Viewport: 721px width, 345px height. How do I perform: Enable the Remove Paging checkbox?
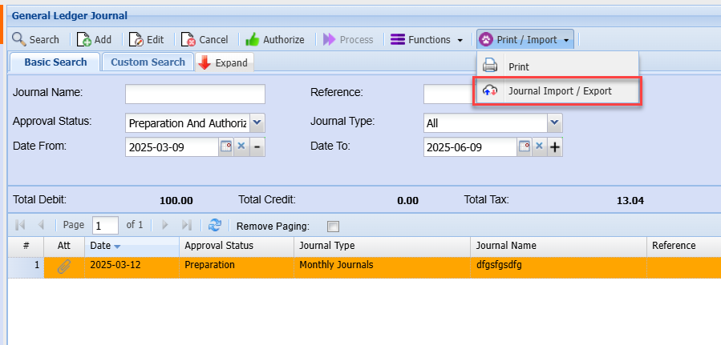[333, 227]
